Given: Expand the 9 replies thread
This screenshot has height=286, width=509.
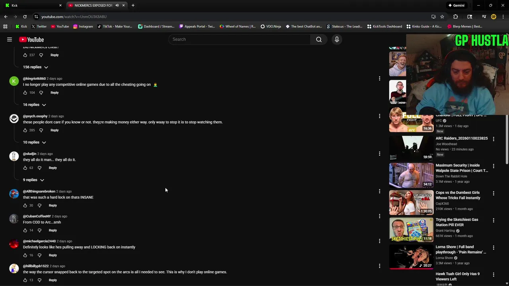Looking at the screenshot, I should [33, 180].
